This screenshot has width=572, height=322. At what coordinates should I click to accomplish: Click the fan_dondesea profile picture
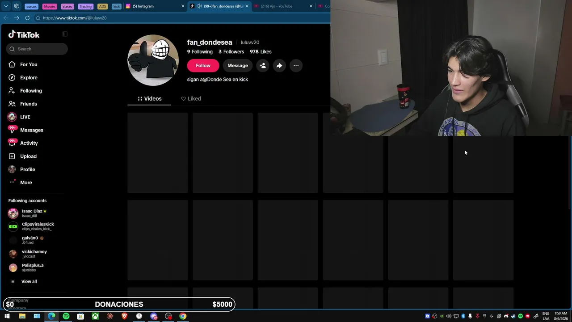pyautogui.click(x=153, y=60)
